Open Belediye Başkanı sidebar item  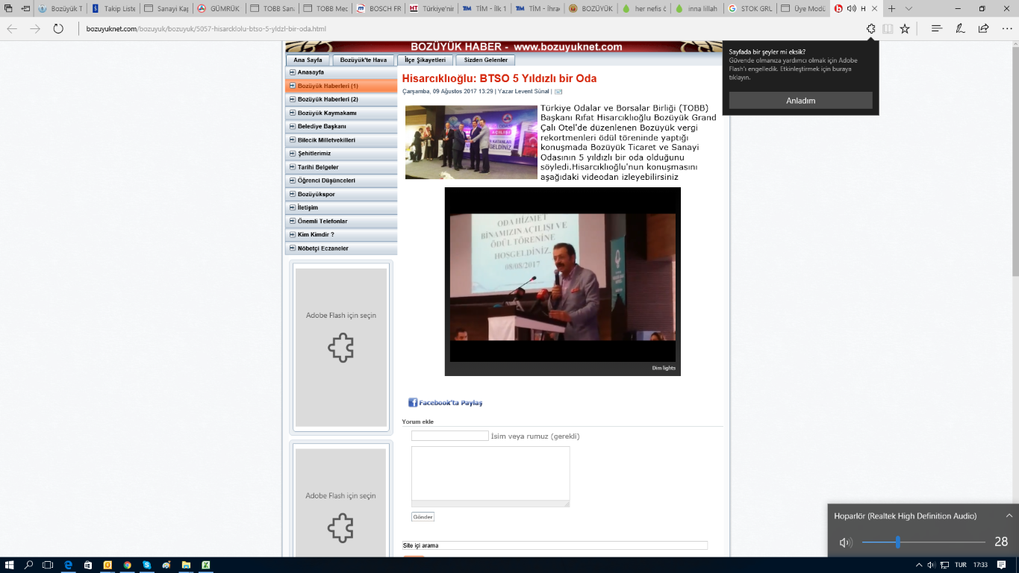(341, 126)
